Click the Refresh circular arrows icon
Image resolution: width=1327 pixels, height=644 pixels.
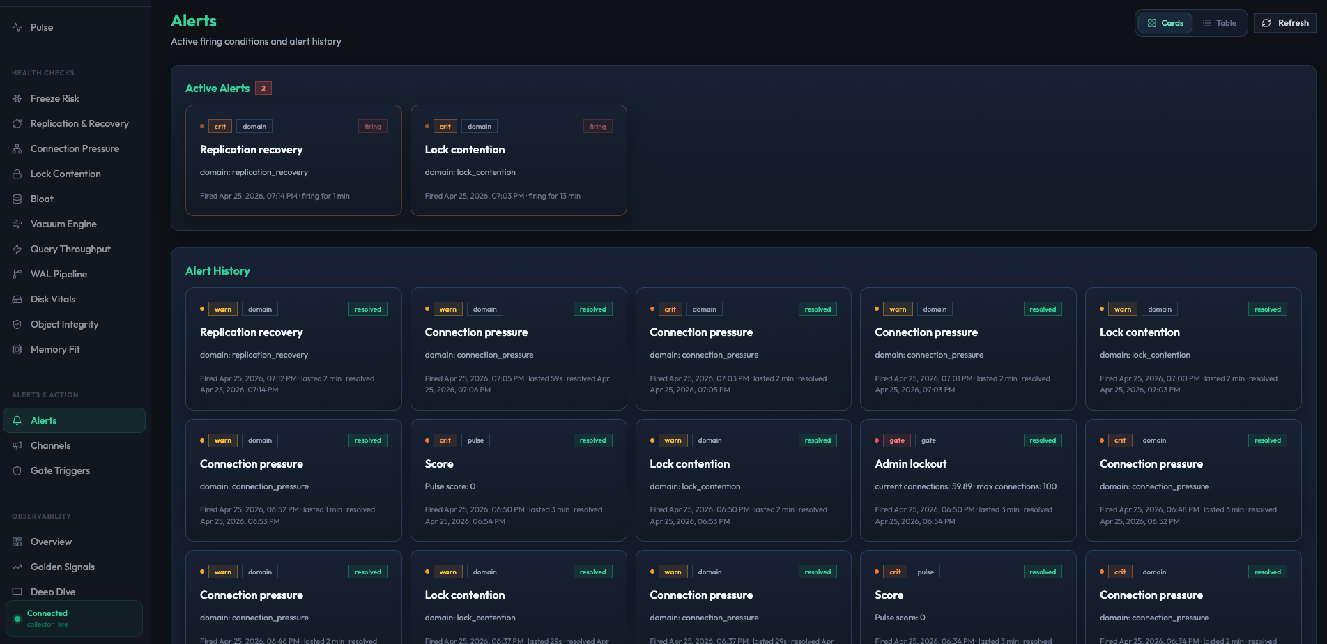(x=1266, y=23)
